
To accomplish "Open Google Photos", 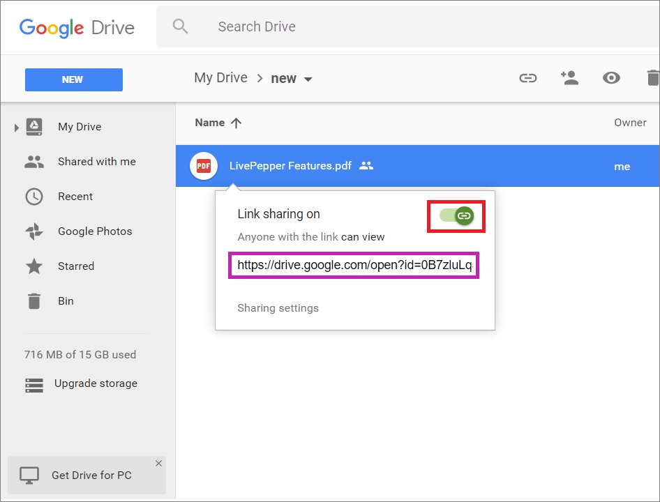I will tap(95, 231).
